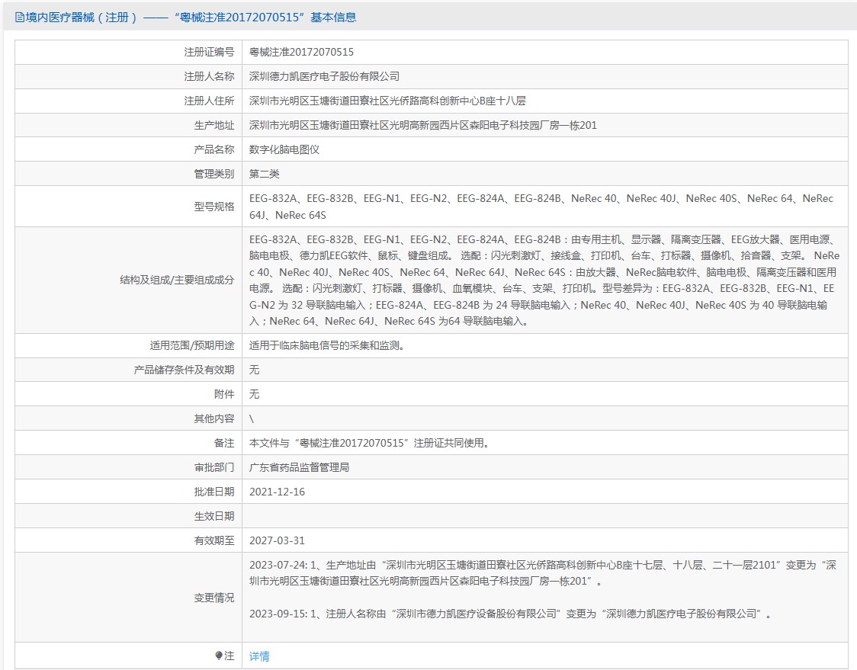
Task: Open the 详情 link in the note row
Action: 259,656
